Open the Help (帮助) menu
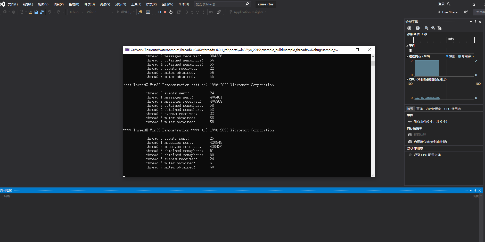This screenshot has width=485, height=242. [184, 4]
